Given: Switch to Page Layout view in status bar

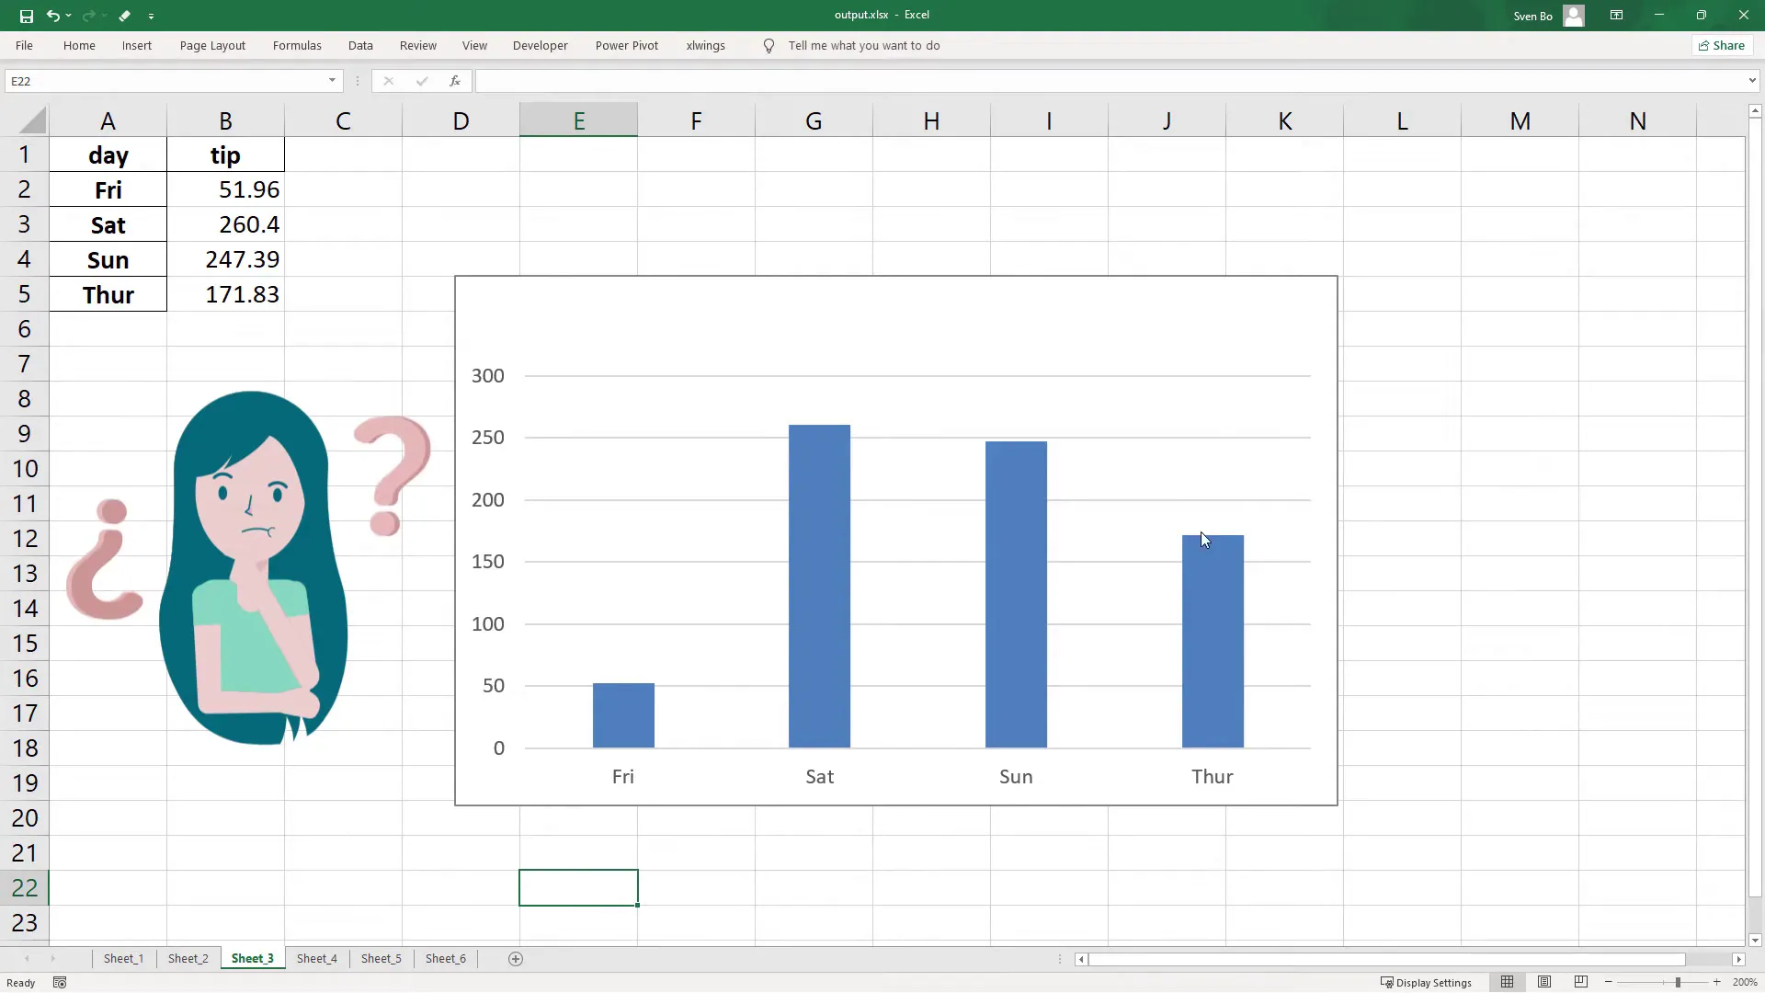Looking at the screenshot, I should [1544, 982].
